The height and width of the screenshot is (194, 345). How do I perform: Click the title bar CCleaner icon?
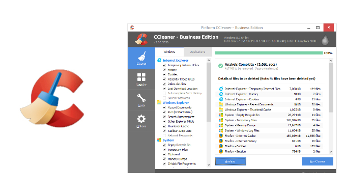click(x=132, y=27)
